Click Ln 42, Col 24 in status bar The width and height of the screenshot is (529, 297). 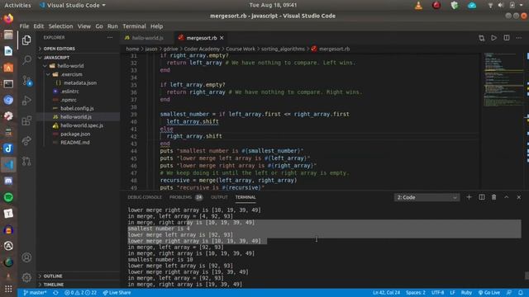click(x=386, y=293)
